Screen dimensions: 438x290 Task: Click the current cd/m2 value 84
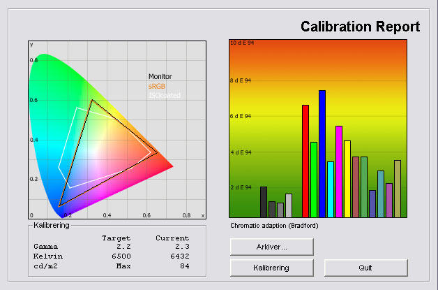coord(185,266)
